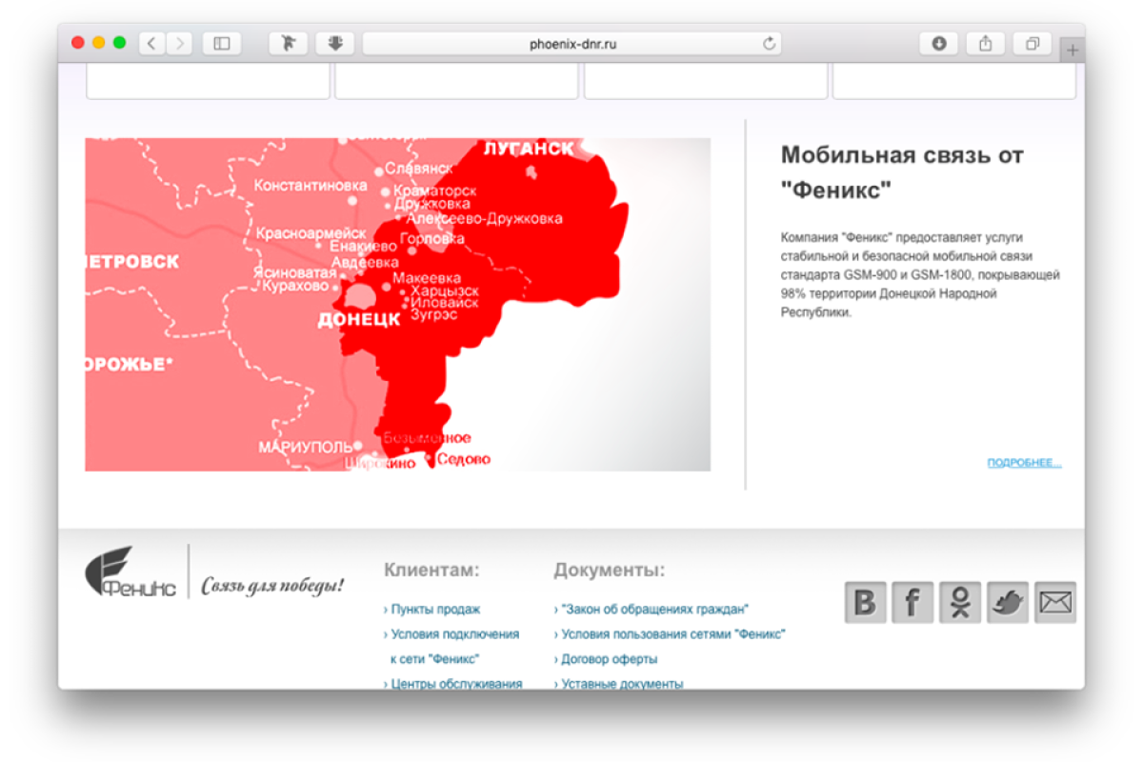The width and height of the screenshot is (1143, 762).
Task: Open the VK social icon in footer
Action: click(x=865, y=602)
